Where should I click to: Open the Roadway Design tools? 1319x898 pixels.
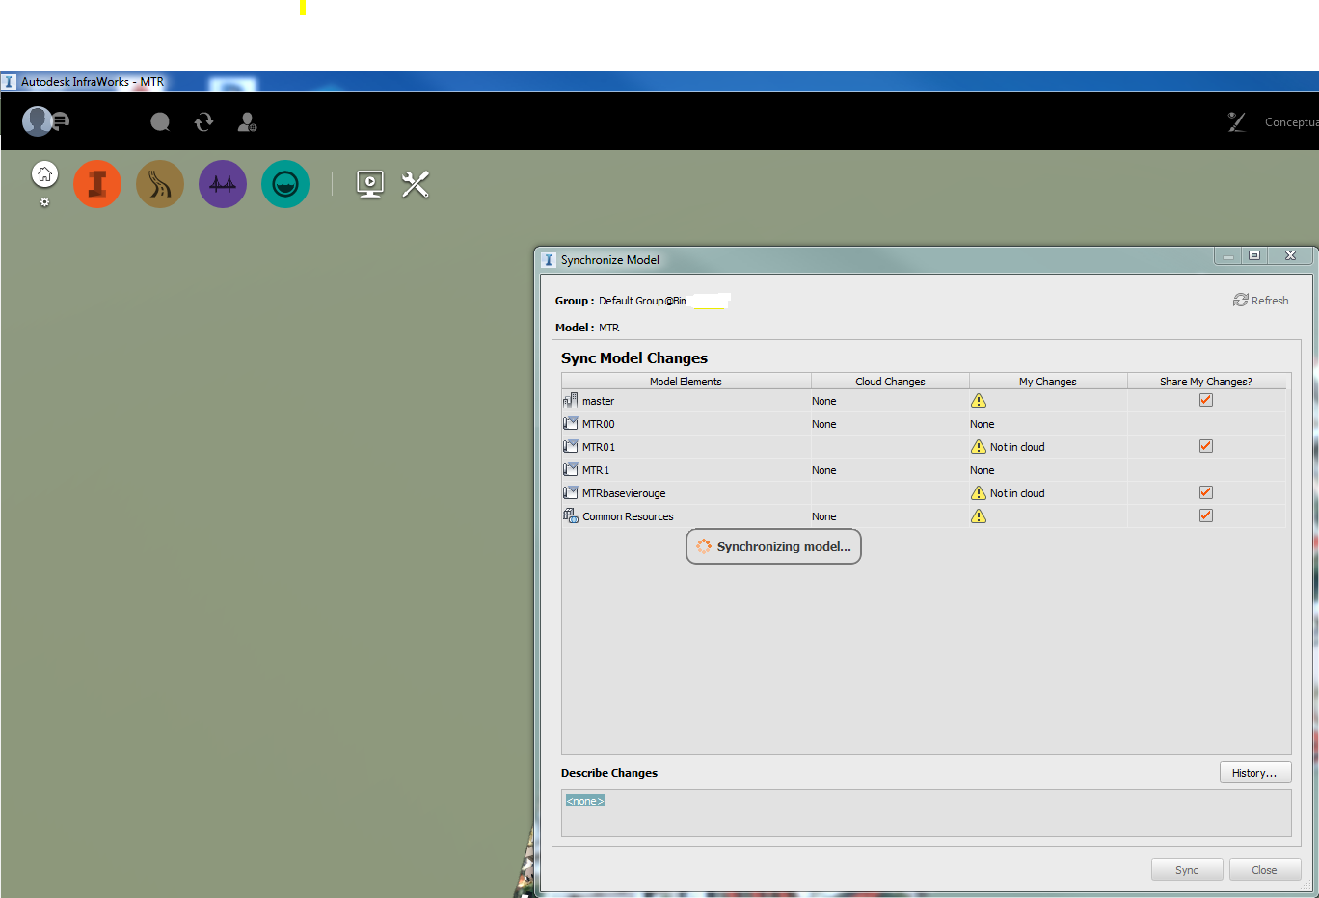coord(159,183)
